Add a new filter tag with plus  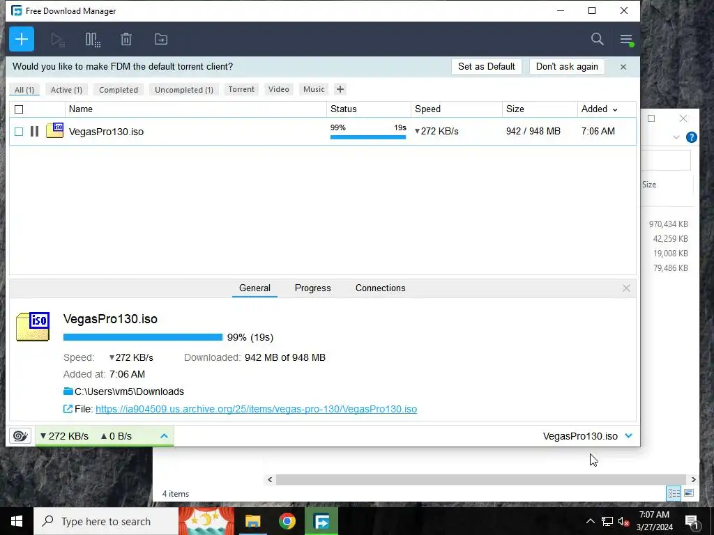(340, 89)
